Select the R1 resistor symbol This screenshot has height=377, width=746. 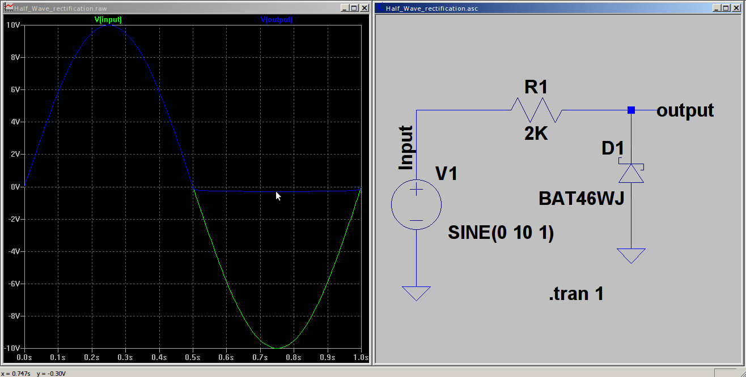pos(536,111)
